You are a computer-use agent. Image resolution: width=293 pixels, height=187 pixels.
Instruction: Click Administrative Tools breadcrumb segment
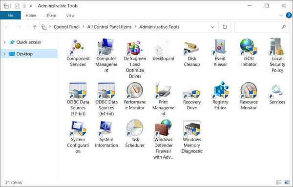pyautogui.click(x=159, y=27)
